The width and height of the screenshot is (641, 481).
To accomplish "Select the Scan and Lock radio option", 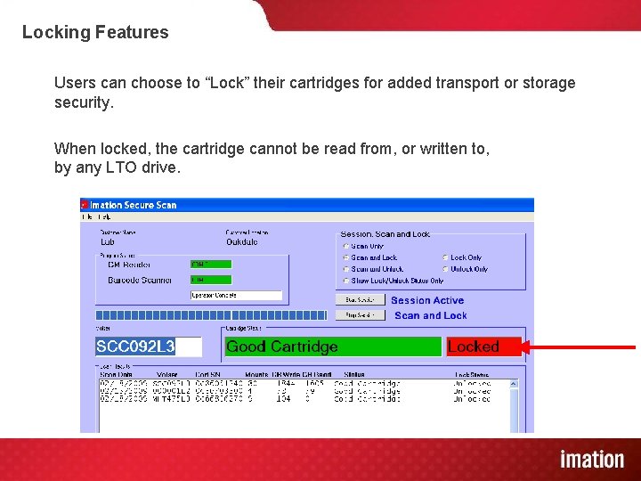I will click(370, 257).
